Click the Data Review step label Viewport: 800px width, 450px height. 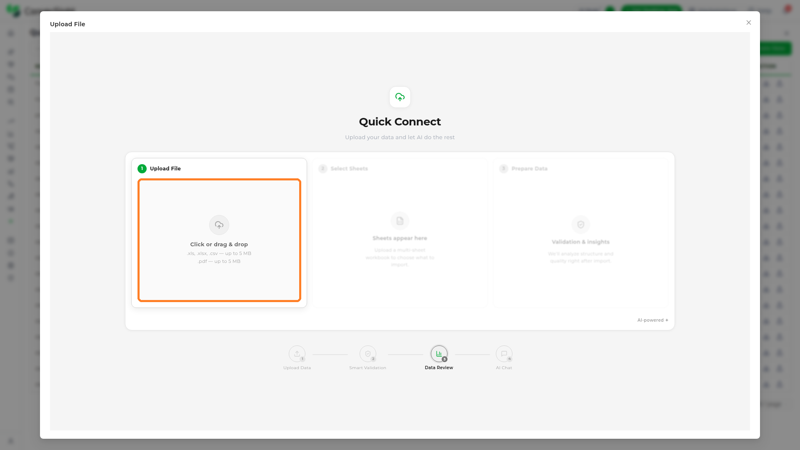coord(439,367)
